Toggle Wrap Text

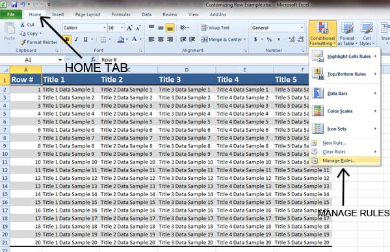pos(215,27)
